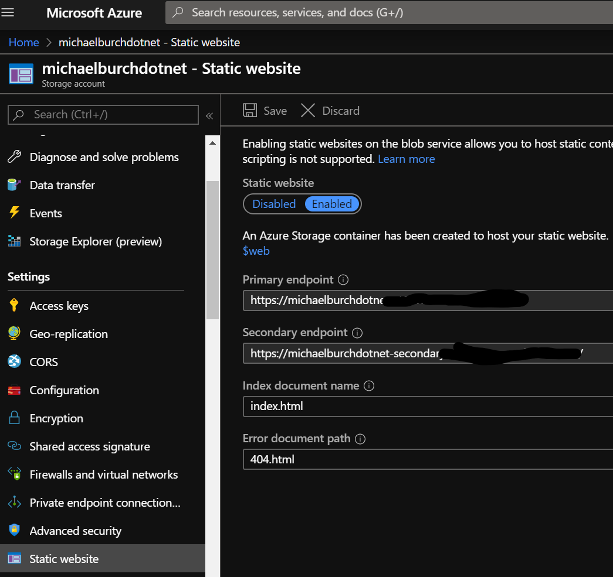Open the Learn more link
Screen dimensions: 613x577
[x=406, y=159]
